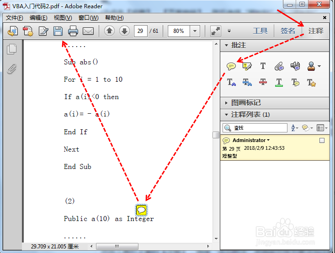335x253 pixels.
Task: Open the stamp tool dropdown arrow
Action: point(319,66)
